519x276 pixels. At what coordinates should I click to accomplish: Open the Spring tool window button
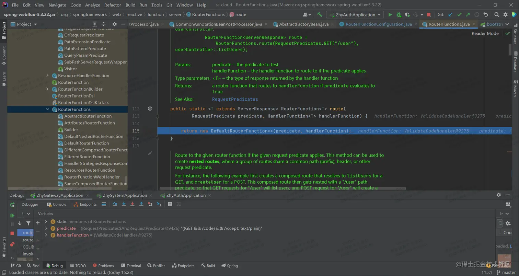tap(229, 266)
